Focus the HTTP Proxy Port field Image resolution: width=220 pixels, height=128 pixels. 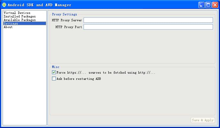coord(148,27)
